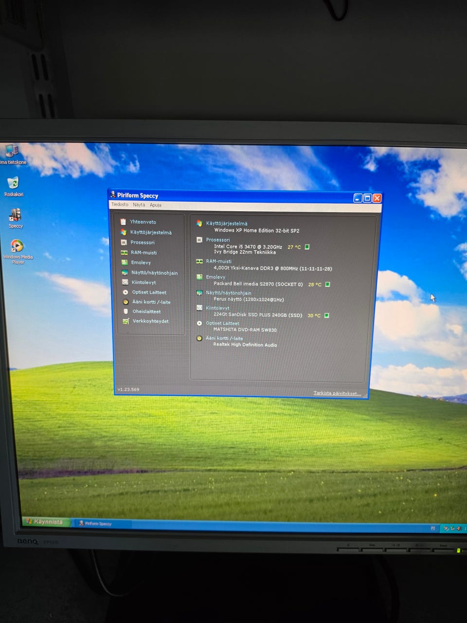Click 'Realtek High Definition Audio' text
467x623 pixels.
pyautogui.click(x=245, y=345)
